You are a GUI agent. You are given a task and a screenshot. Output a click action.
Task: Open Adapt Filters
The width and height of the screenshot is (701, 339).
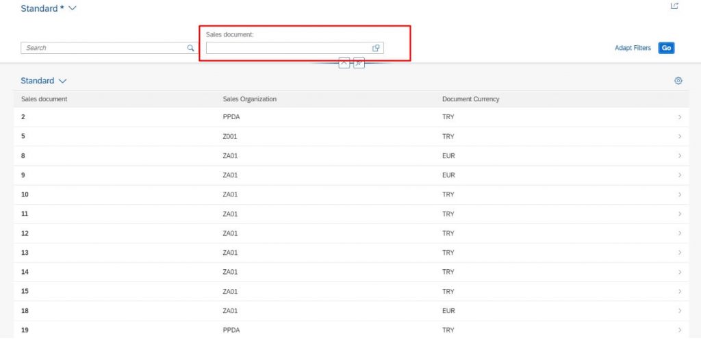(633, 48)
